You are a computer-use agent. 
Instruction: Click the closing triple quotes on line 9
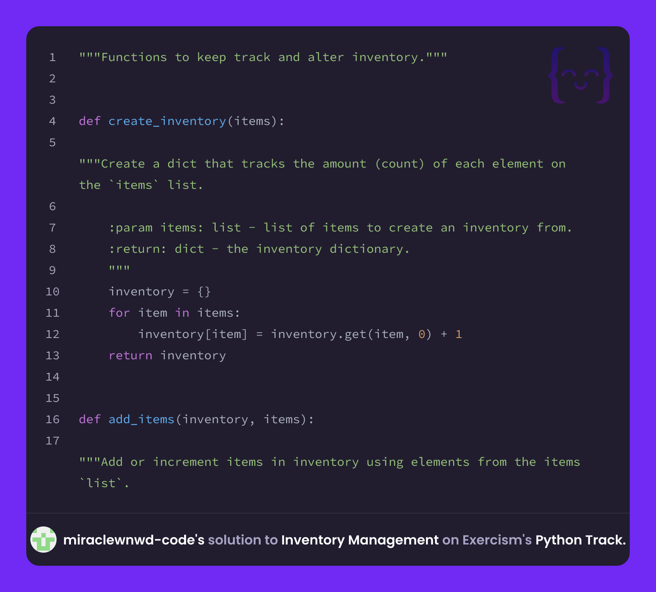coord(119,269)
